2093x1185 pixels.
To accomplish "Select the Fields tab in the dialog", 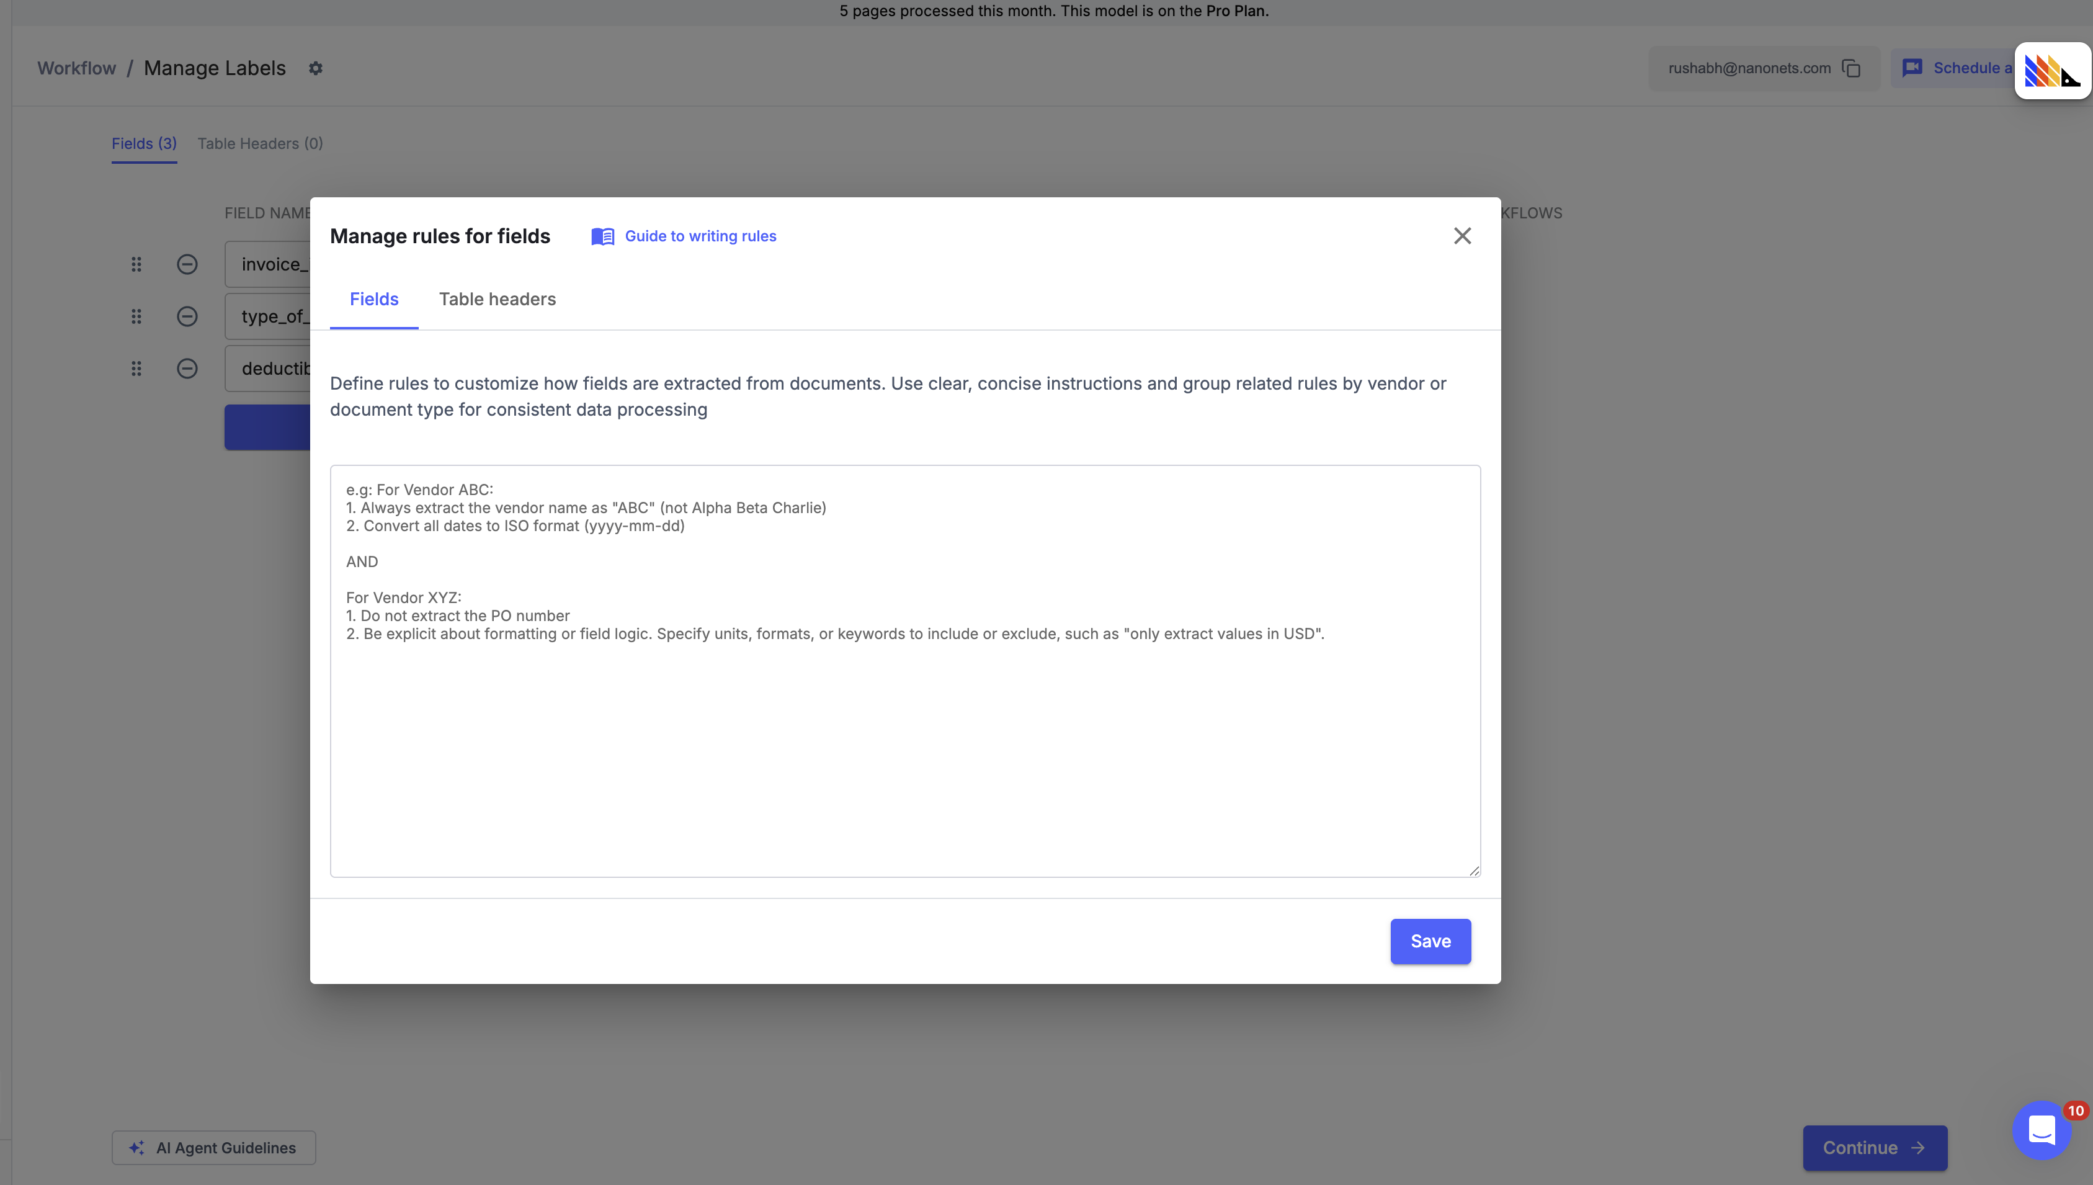I will (x=373, y=298).
